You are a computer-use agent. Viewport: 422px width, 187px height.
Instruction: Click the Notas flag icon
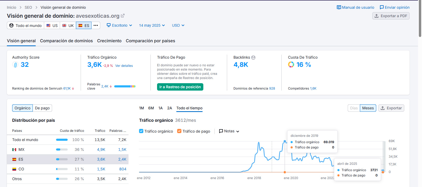pyautogui.click(x=221, y=131)
